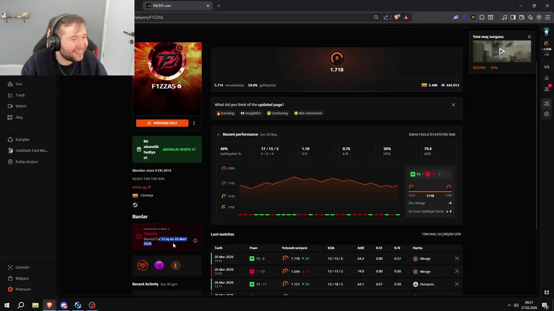Click the hexagon achievement badge

[x=175, y=265]
